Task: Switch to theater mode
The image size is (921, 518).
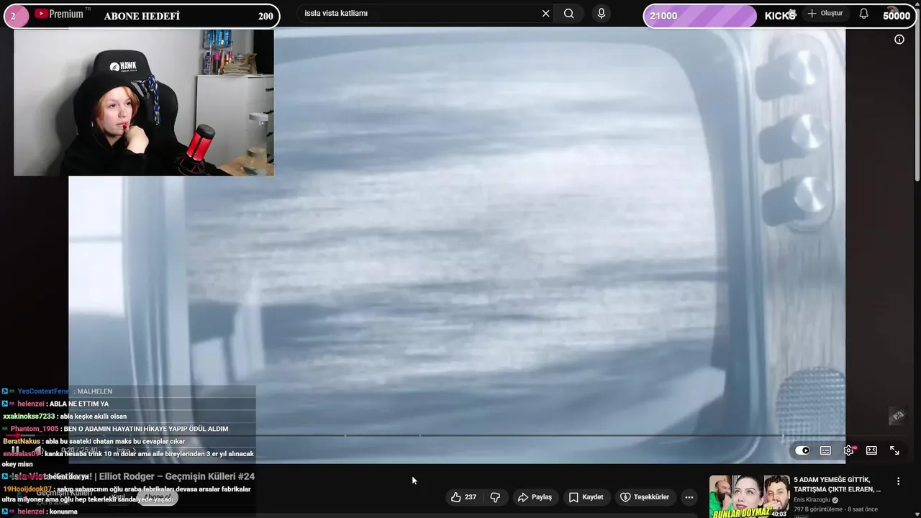Action: pos(871,450)
